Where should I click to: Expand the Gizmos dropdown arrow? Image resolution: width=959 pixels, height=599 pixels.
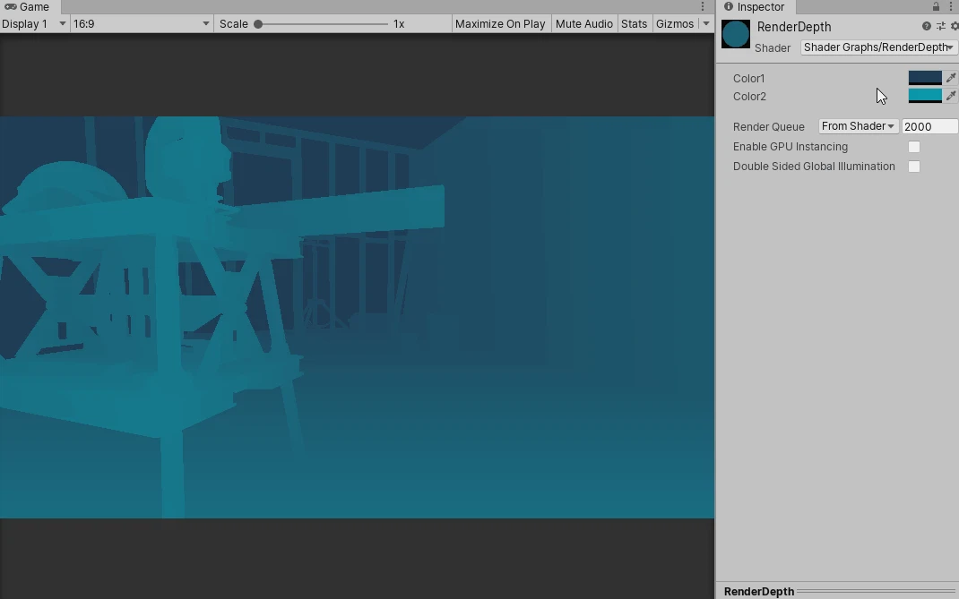(x=705, y=24)
